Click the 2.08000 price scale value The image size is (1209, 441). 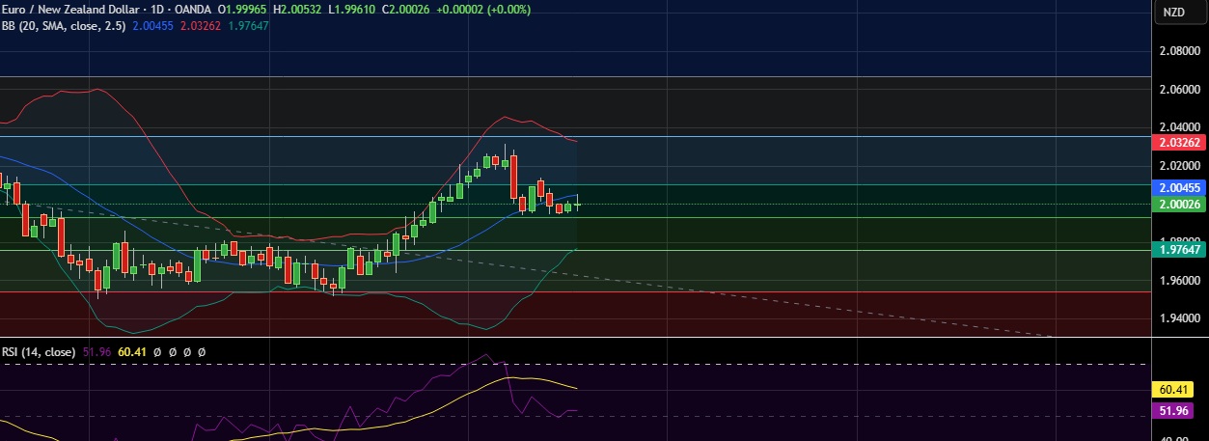coord(1179,51)
